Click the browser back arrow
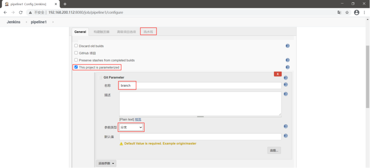Image resolution: width=370 pixels, height=168 pixels. pos(5,12)
